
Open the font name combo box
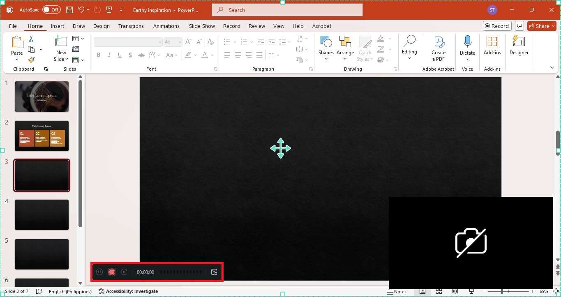[128, 42]
